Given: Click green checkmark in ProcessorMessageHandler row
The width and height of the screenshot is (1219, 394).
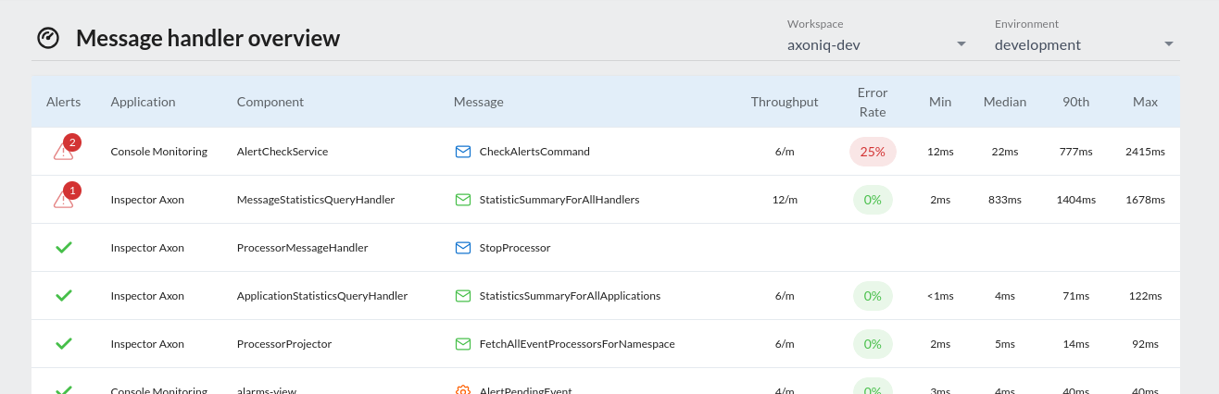Looking at the screenshot, I should [64, 248].
